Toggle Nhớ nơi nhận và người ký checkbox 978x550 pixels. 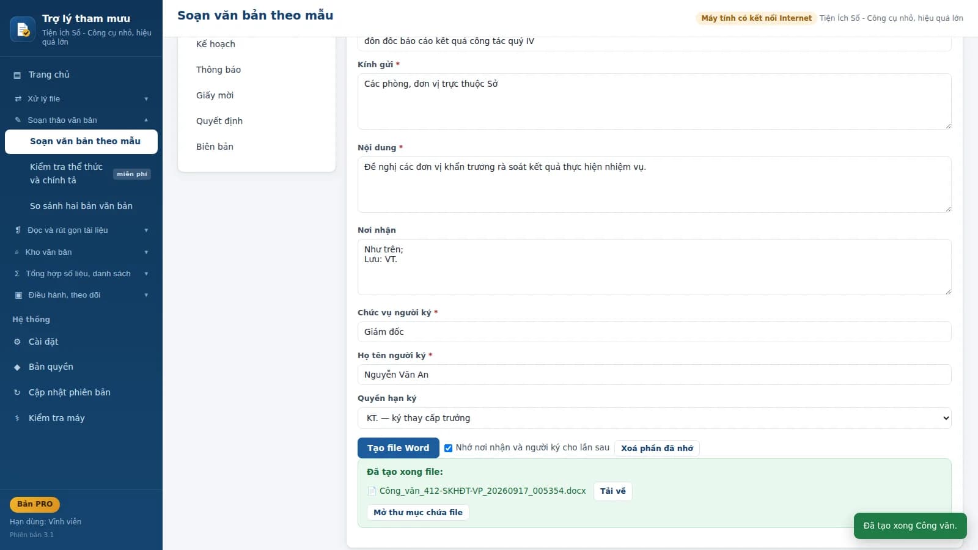[448, 448]
